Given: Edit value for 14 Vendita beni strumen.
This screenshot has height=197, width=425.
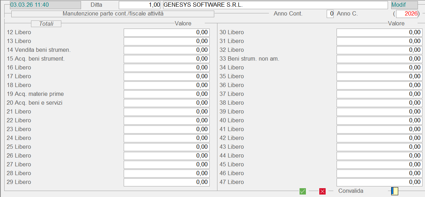Looking at the screenshot, I should (x=166, y=50).
